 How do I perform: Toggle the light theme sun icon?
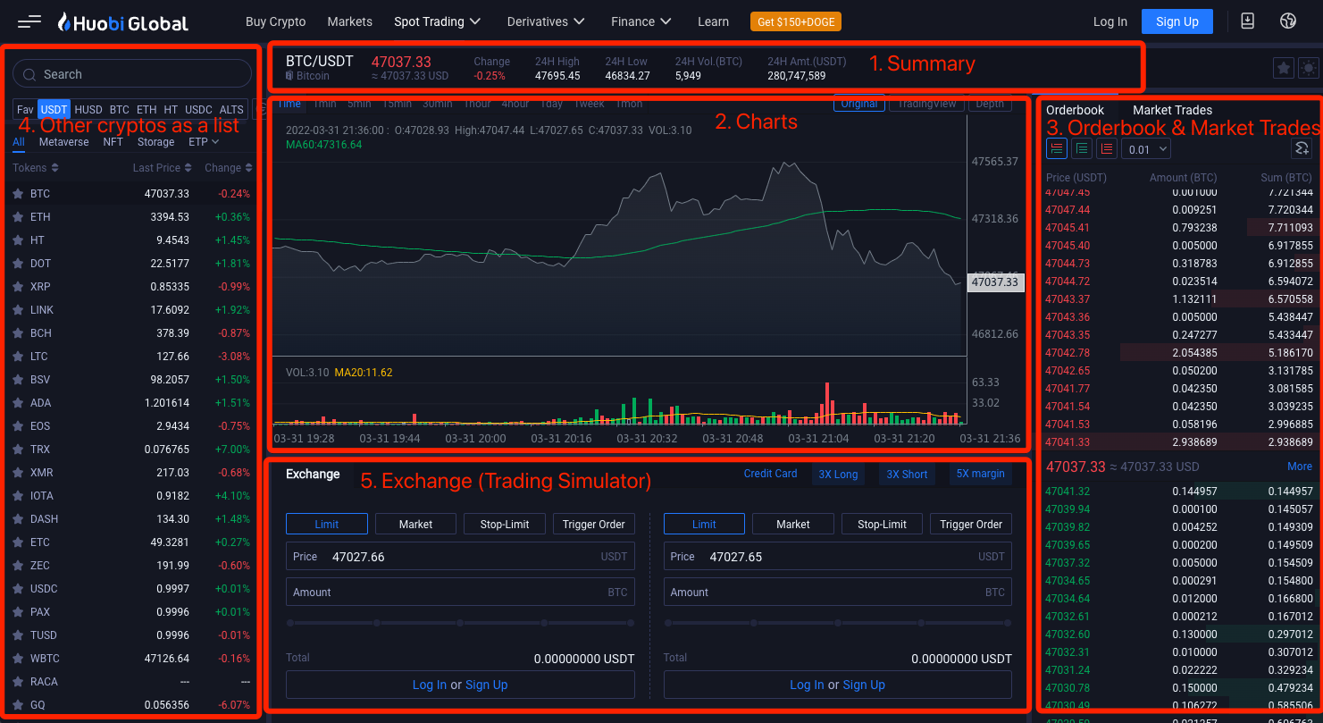(x=1308, y=68)
